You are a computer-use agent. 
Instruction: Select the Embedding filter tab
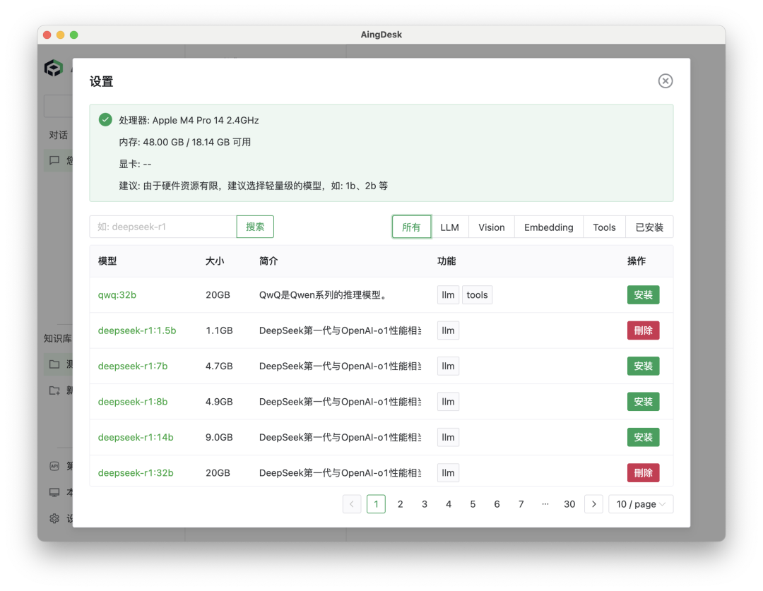tap(548, 227)
